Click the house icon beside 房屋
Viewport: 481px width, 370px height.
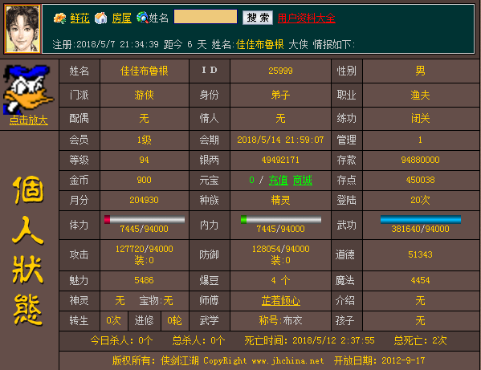[x=101, y=18]
